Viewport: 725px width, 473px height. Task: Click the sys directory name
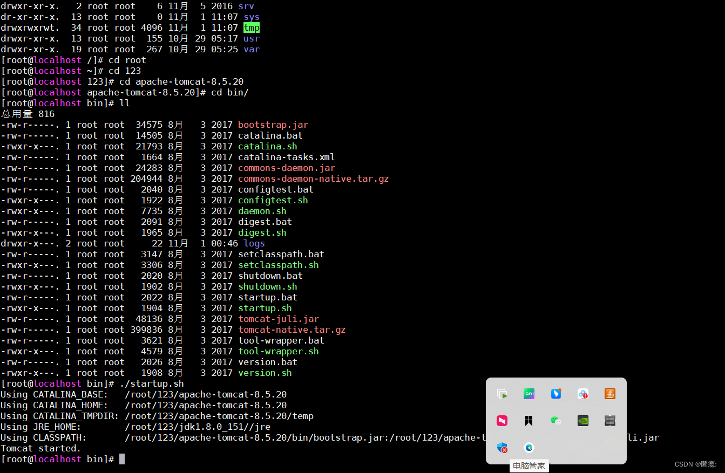(252, 17)
